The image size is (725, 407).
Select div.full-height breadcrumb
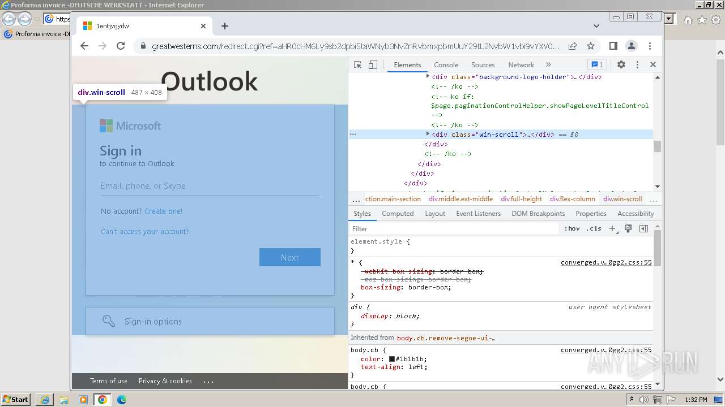(x=521, y=199)
